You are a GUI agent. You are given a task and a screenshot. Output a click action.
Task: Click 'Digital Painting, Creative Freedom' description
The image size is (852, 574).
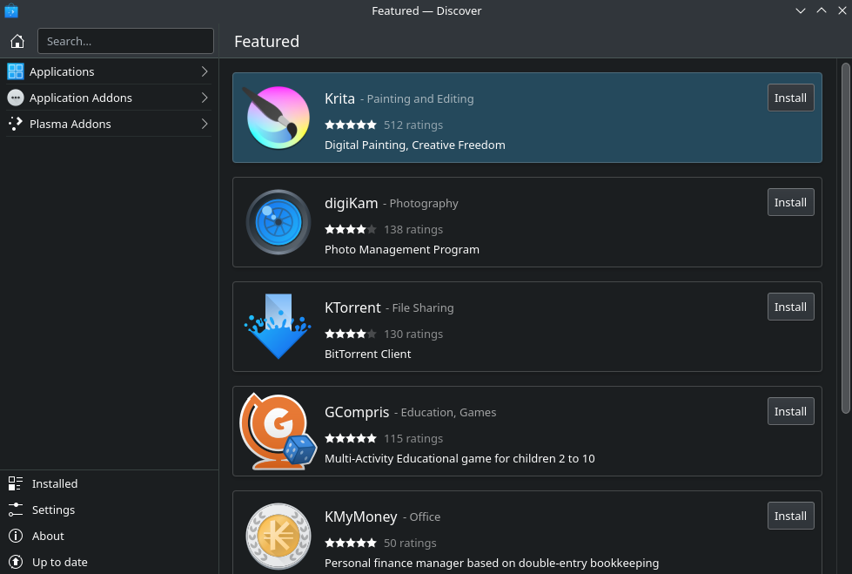pyautogui.click(x=414, y=145)
